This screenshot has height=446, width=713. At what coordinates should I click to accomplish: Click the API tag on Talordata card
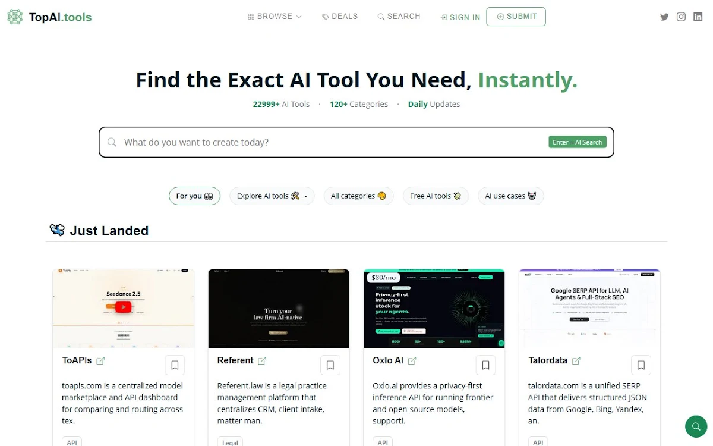538,442
